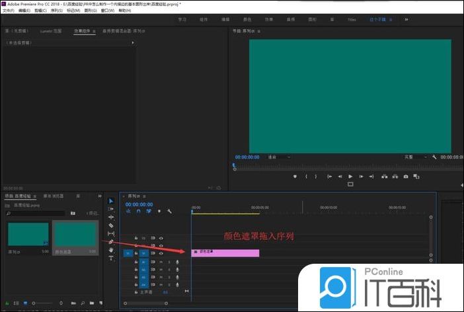464x312 pixels.
Task: Open the zoom level fit dropdown
Action: pos(279,157)
